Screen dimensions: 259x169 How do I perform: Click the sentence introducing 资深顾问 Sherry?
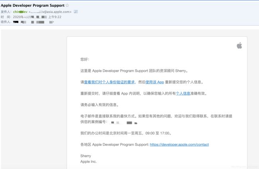tap(134, 71)
